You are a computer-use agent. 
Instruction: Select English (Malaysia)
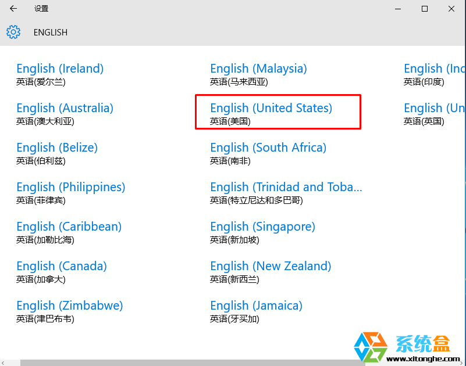(x=258, y=74)
